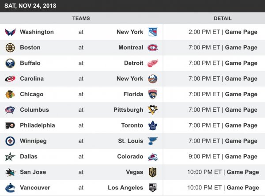Open Game Page for San Jose at Vegas
Viewport: 265px width, 196px height.
click(242, 172)
